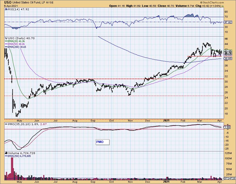Click the 6724728 volume value tag

click(230, 178)
